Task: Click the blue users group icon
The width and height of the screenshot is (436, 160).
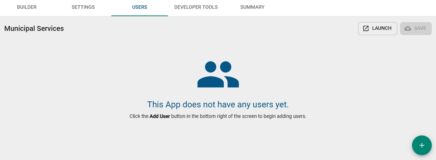Action: [x=218, y=74]
